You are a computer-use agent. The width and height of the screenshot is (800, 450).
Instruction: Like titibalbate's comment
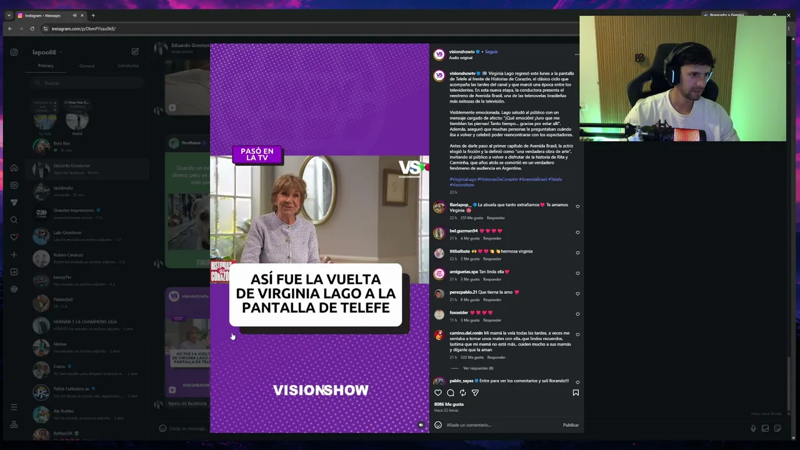click(x=577, y=252)
